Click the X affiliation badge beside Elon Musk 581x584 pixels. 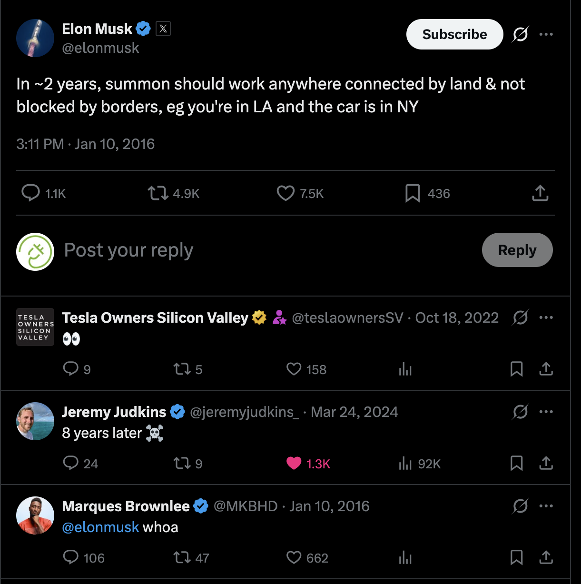coord(163,29)
